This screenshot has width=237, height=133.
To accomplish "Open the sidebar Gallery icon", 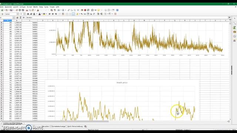I will (x=234, y=32).
